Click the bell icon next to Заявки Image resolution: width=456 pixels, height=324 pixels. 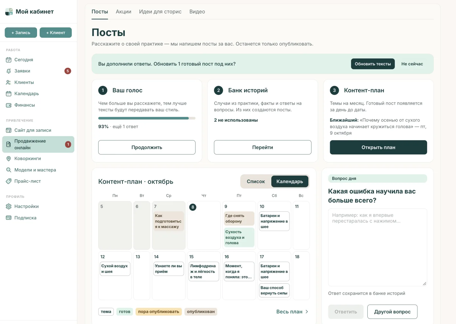[9, 71]
